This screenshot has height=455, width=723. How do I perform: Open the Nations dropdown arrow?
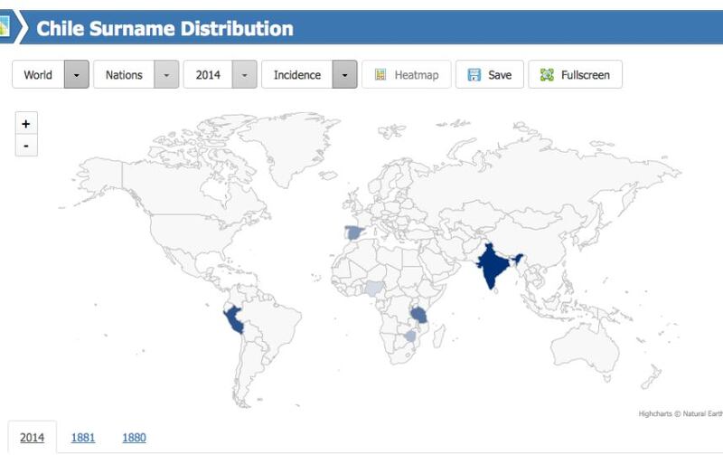165,75
